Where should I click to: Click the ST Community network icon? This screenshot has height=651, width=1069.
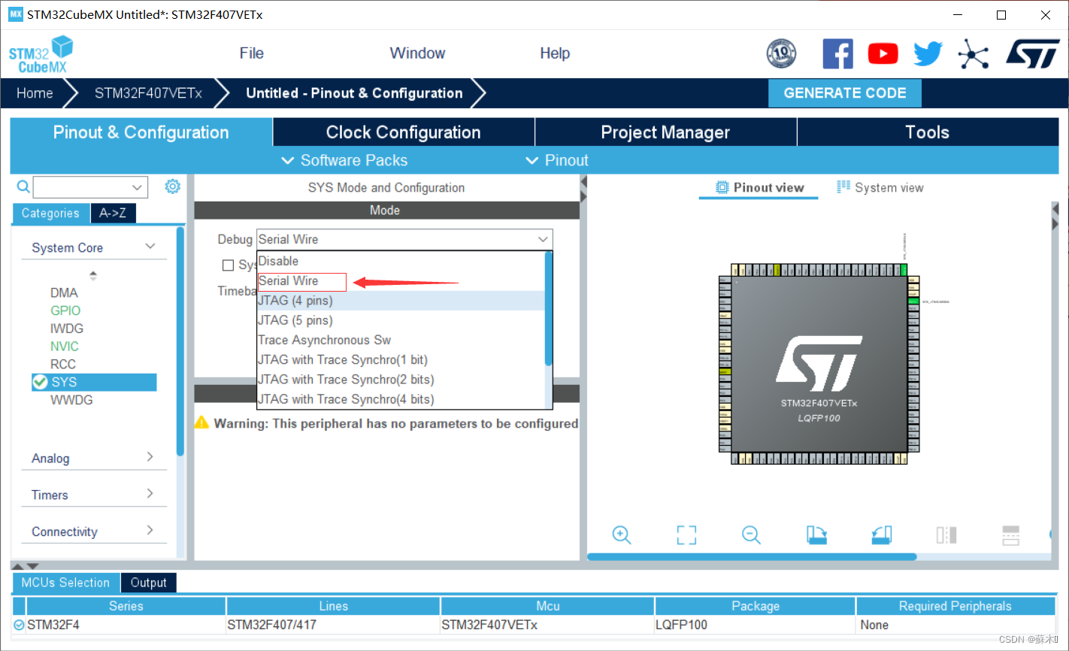973,53
